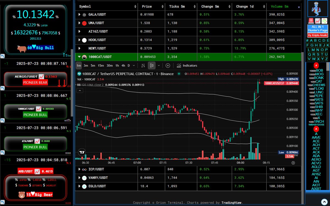Switch chart to 5m timeframe
Image resolution: width=330 pixels, height=206 pixels.
point(93,66)
